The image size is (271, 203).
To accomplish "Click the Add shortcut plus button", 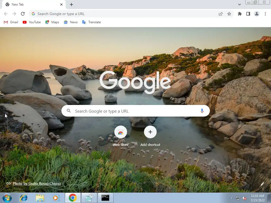I will coord(150,132).
